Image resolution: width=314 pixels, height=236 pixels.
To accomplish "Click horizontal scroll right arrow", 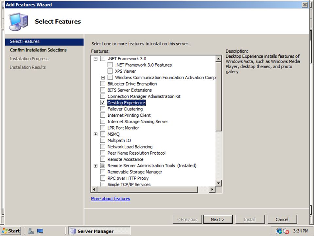I will tap(212, 189).
